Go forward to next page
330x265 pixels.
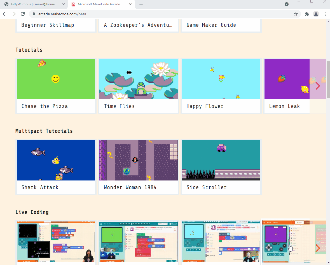pos(14,14)
